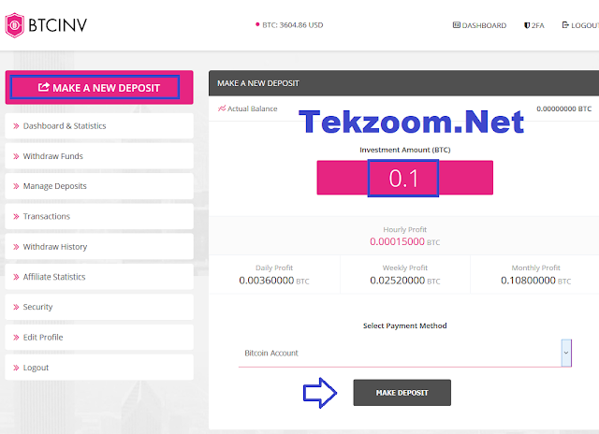The height and width of the screenshot is (434, 599).
Task: Click the BTC price indicator in header
Action: coord(289,25)
